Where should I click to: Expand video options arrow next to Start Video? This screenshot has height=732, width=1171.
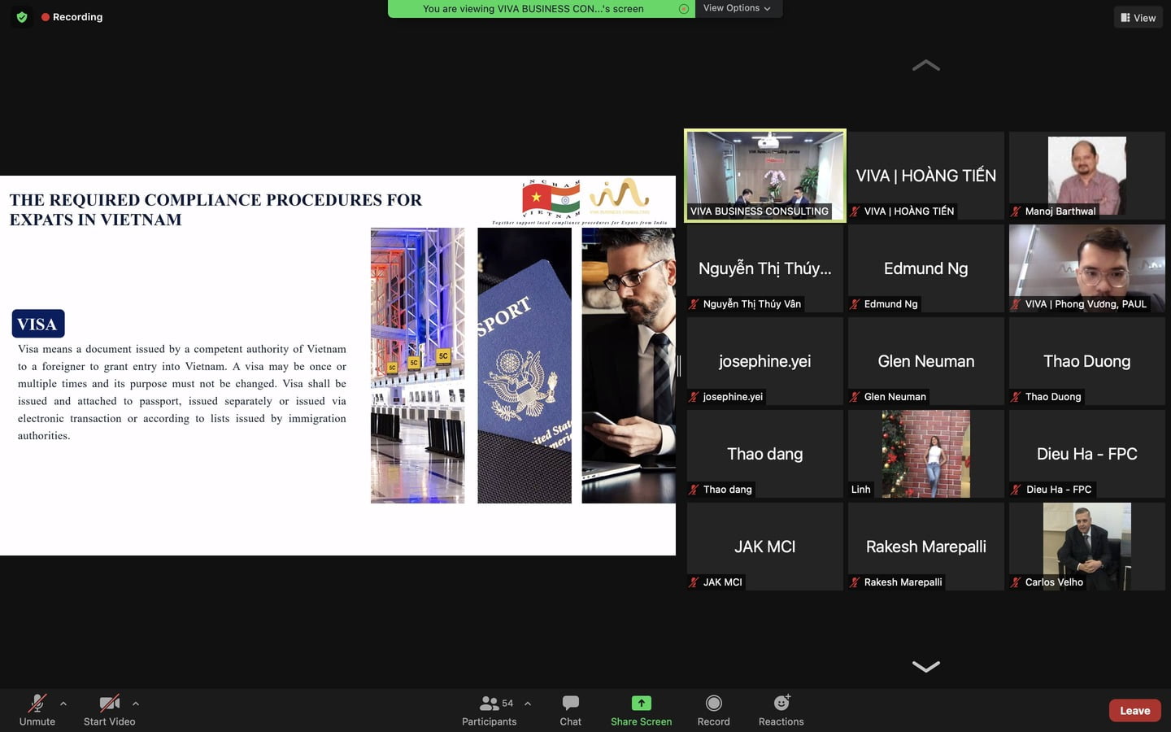[x=136, y=704]
